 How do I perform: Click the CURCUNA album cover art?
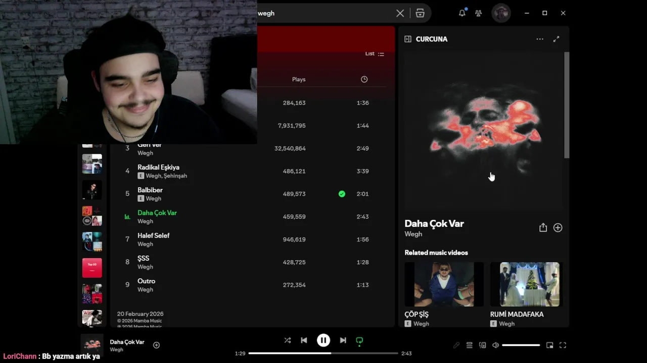pyautogui.click(x=483, y=131)
